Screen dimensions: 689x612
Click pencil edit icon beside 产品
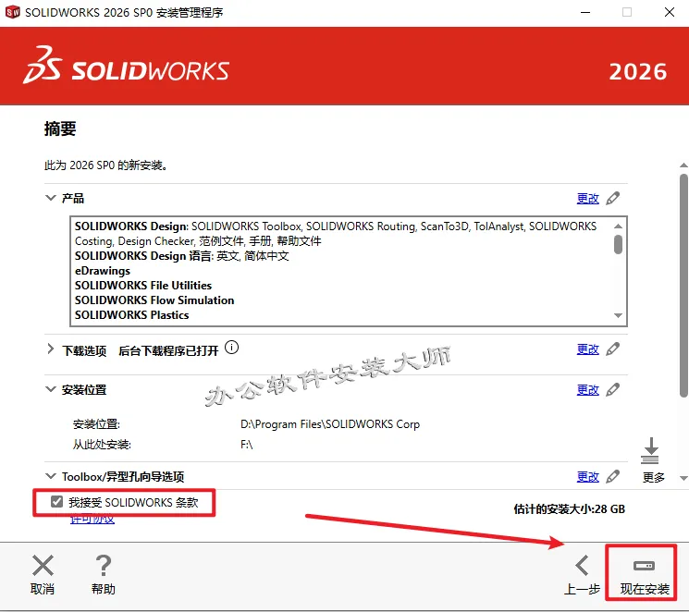pyautogui.click(x=613, y=198)
